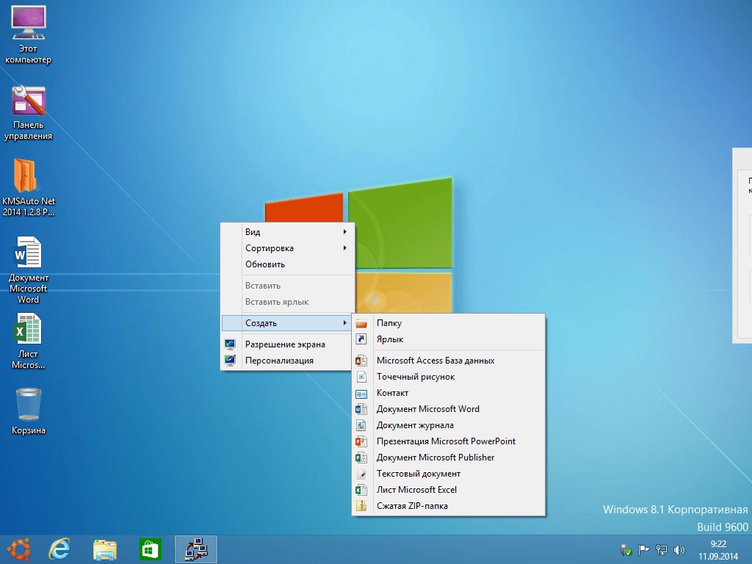The width and height of the screenshot is (752, 564).
Task: Open Персонализация from context menu
Action: pos(287,361)
